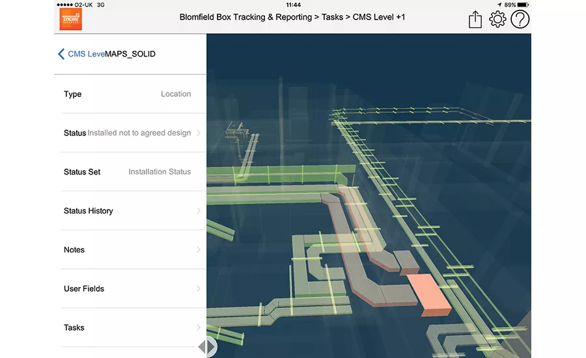The width and height of the screenshot is (586, 358).
Task: Tap the battery icon in status bar
Action: [x=523, y=5]
